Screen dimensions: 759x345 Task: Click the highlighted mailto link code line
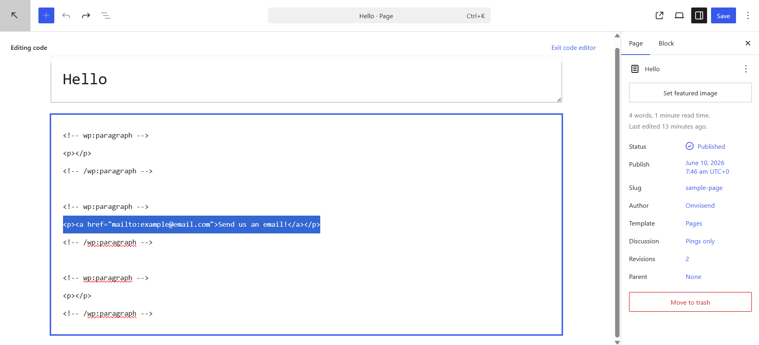click(191, 224)
